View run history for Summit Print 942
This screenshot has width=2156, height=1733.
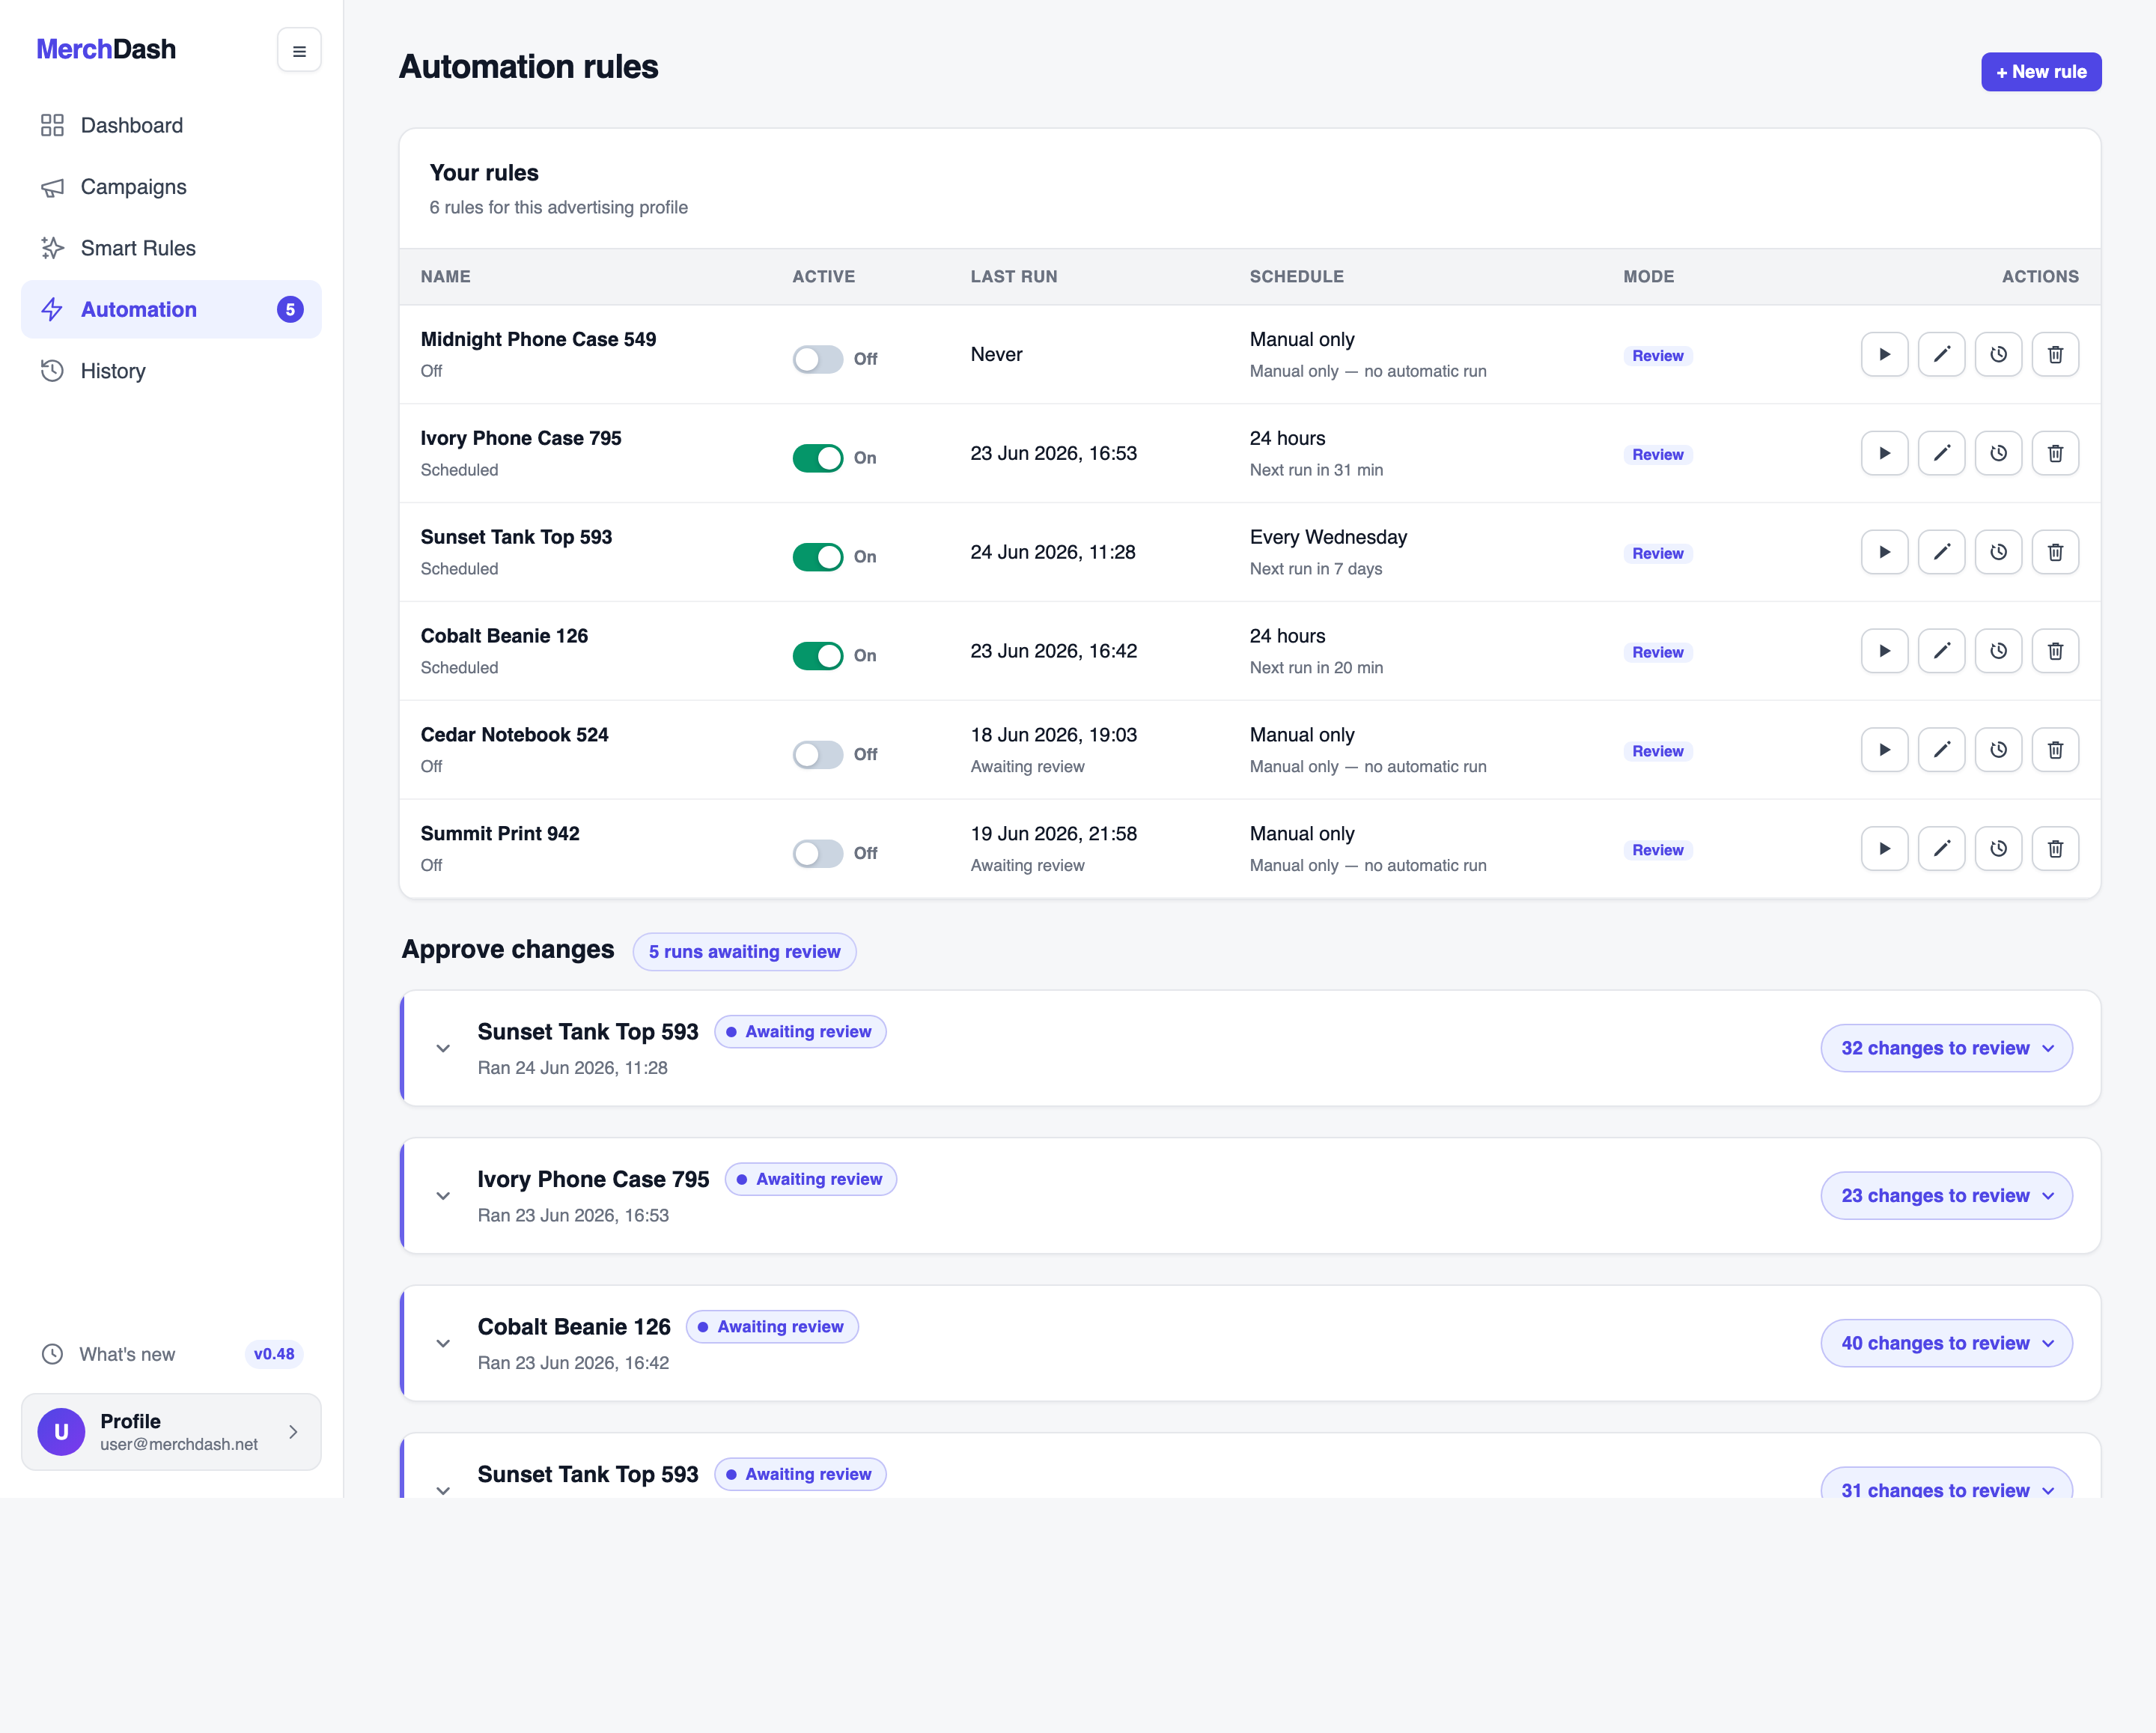[1998, 849]
